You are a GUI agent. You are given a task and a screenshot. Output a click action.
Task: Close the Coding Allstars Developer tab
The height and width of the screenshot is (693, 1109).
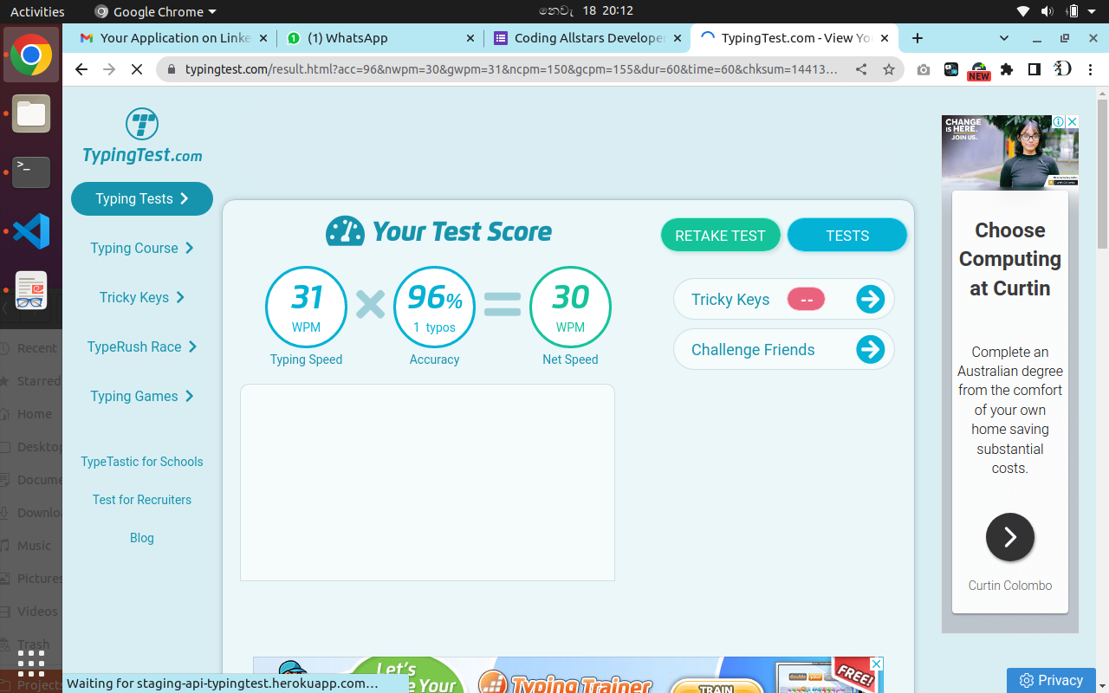677,38
